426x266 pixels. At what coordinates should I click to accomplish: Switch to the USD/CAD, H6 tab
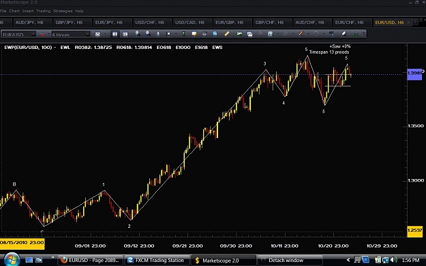pyautogui.click(x=192, y=22)
